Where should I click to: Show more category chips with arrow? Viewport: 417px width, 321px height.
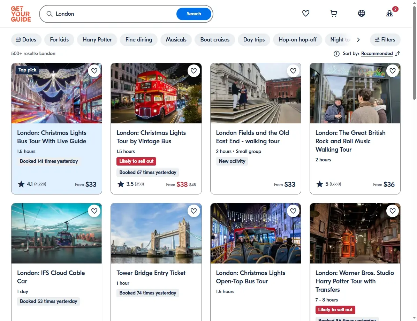pyautogui.click(x=358, y=40)
